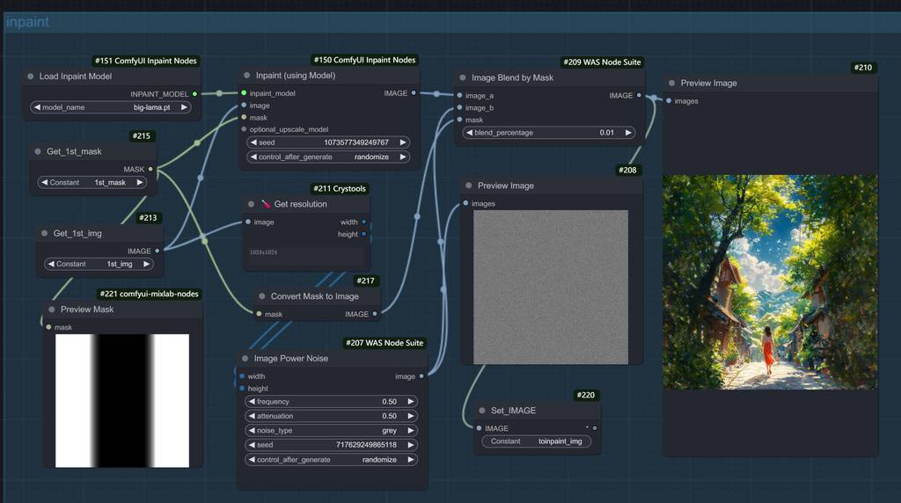Viewport: 901px width, 503px height.
Task: Click the Inpaint (using Model) node title dot
Action: pyautogui.click(x=247, y=76)
